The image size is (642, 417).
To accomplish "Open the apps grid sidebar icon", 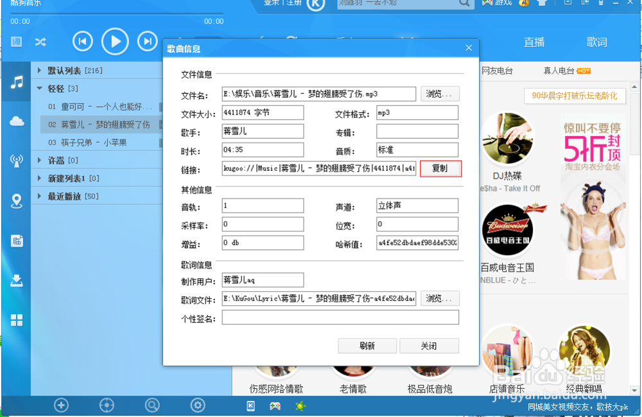I will [x=17, y=320].
